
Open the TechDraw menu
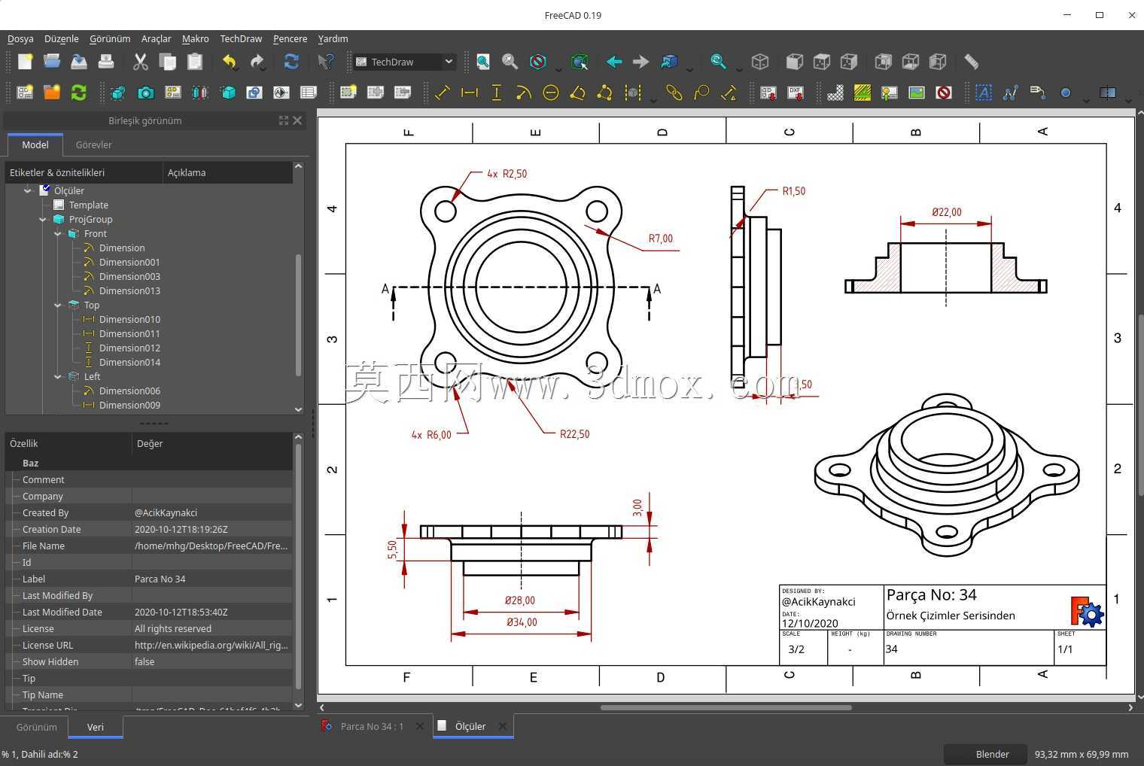pyautogui.click(x=241, y=38)
